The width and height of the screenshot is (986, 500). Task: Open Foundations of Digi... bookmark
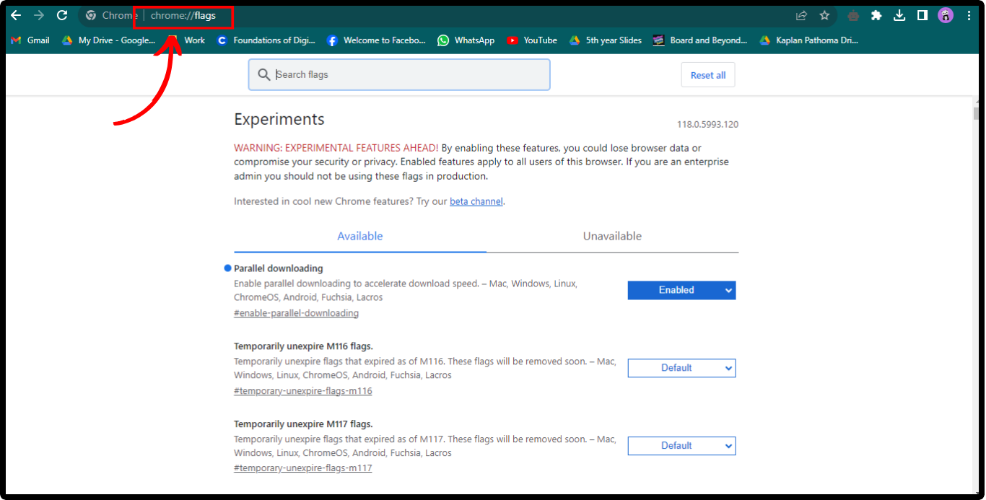coord(266,40)
